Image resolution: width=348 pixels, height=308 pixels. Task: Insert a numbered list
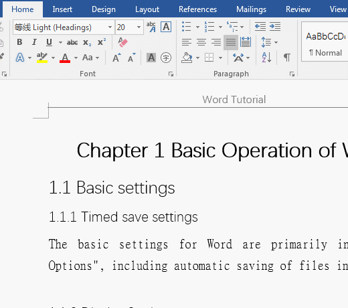tap(209, 27)
